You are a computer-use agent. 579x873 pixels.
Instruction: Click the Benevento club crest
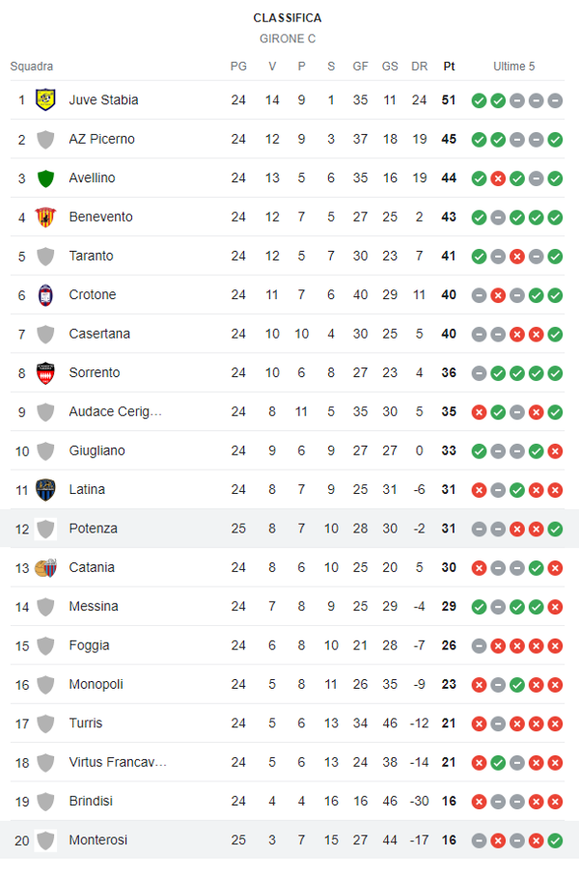[45, 217]
